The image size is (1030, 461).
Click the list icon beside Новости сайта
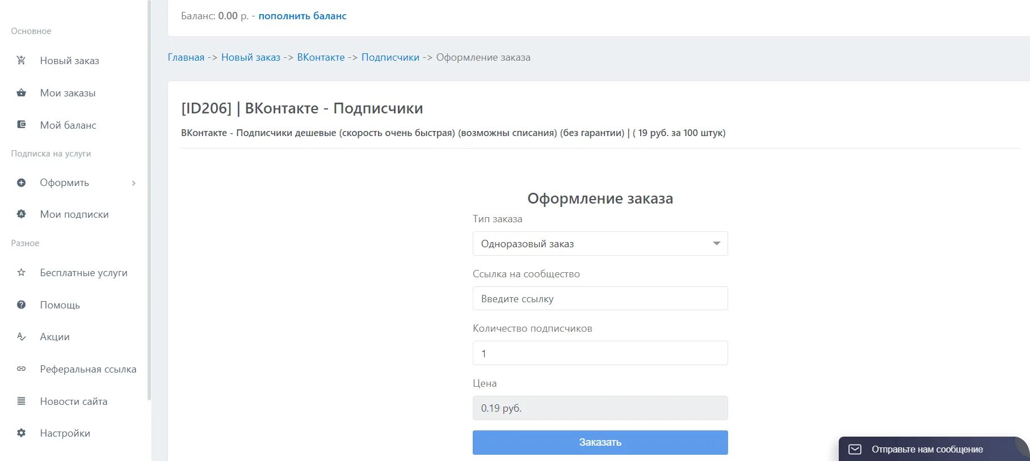pos(21,401)
